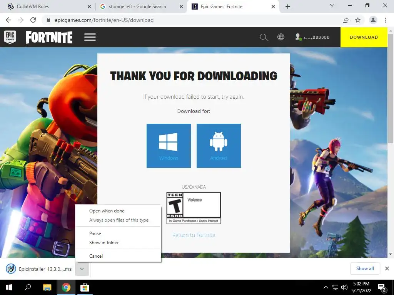The image size is (394, 295).
Task: Click the page vertical scrollbar thumb
Action: coord(391,88)
